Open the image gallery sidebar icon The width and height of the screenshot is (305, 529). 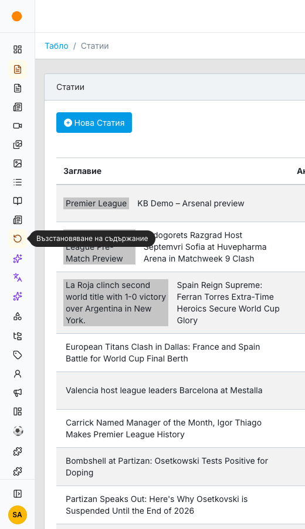pos(17,145)
